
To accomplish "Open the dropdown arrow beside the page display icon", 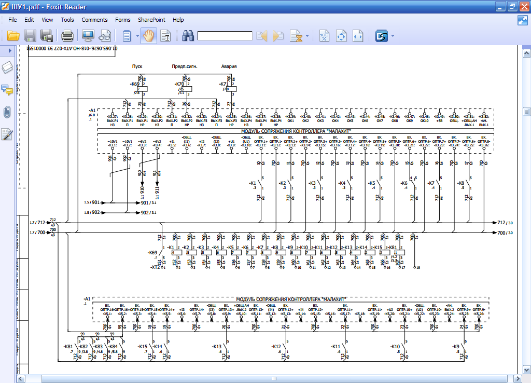I will (x=137, y=36).
